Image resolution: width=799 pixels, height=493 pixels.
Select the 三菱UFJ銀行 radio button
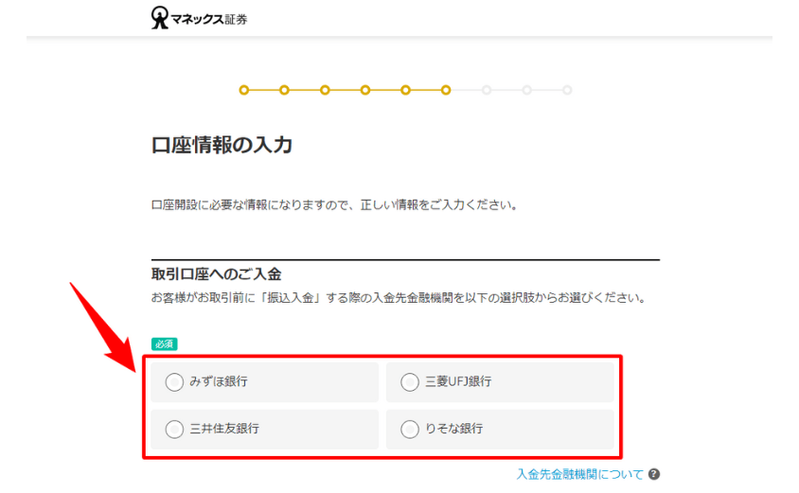(409, 381)
